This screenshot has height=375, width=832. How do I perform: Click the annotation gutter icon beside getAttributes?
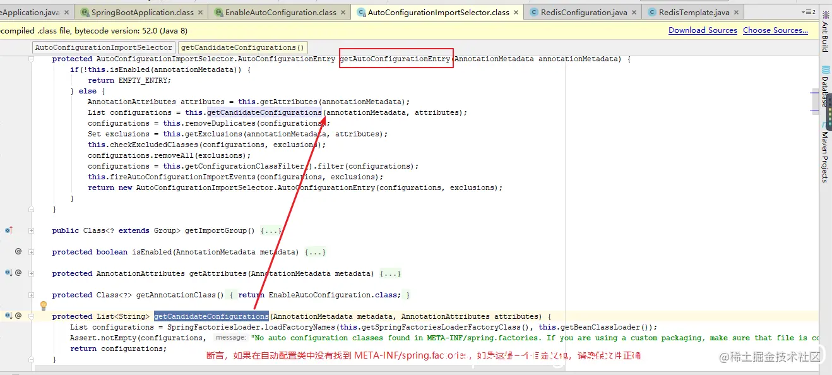pos(18,273)
